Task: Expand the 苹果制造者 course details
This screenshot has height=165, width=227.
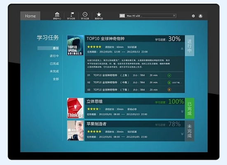Action: click(x=182, y=134)
